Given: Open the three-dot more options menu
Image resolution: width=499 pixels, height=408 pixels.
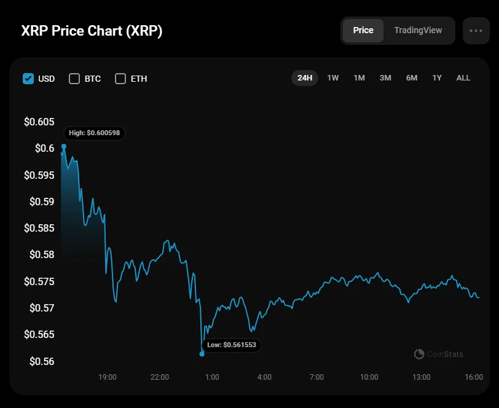Looking at the screenshot, I should point(476,30).
